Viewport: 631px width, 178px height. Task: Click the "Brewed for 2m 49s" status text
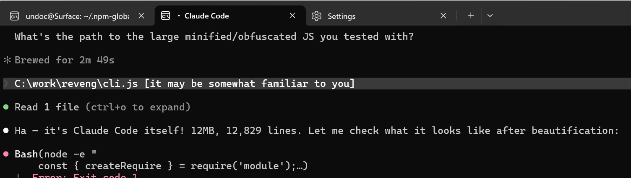point(64,60)
